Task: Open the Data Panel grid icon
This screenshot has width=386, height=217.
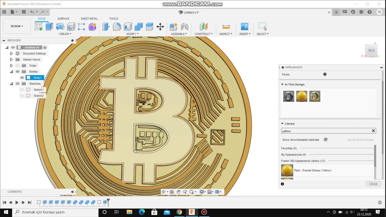Action: [4, 12]
